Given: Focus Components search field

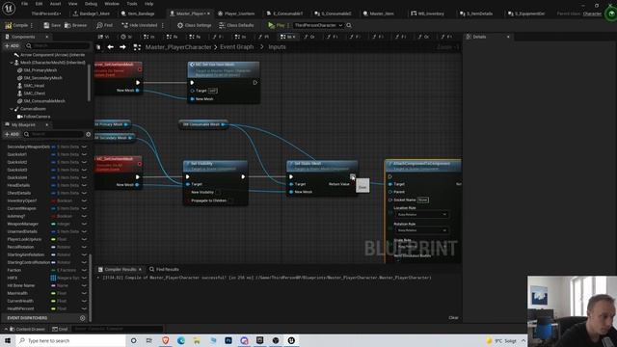Looking at the screenshot, I should click(58, 46).
